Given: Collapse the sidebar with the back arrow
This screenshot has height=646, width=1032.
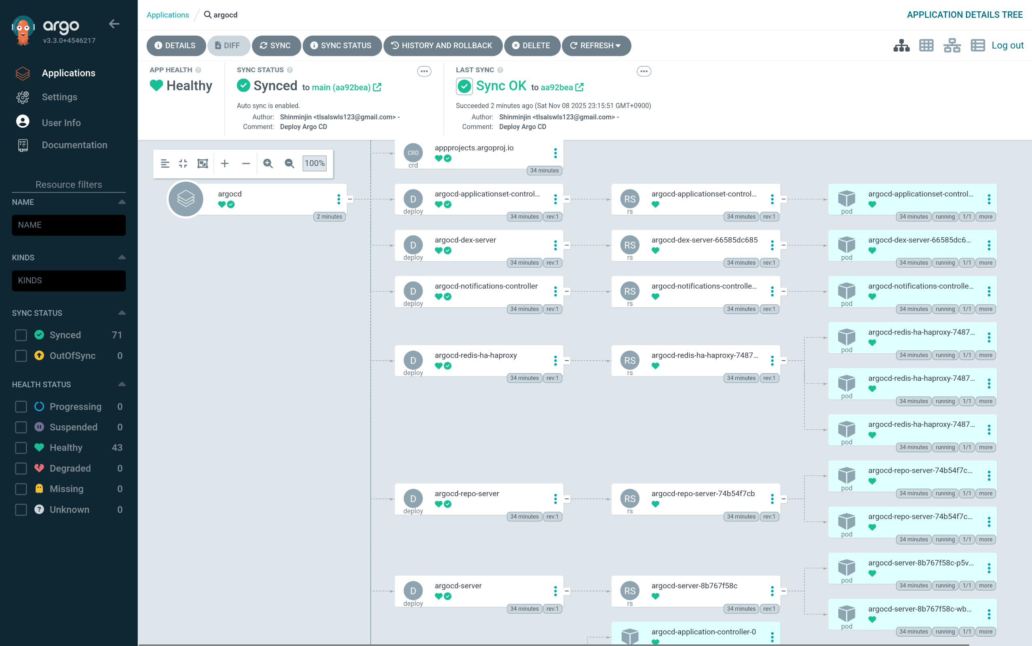Looking at the screenshot, I should tap(114, 24).
